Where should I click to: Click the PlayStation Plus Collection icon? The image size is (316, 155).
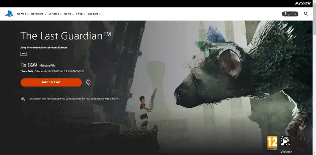point(23,99)
